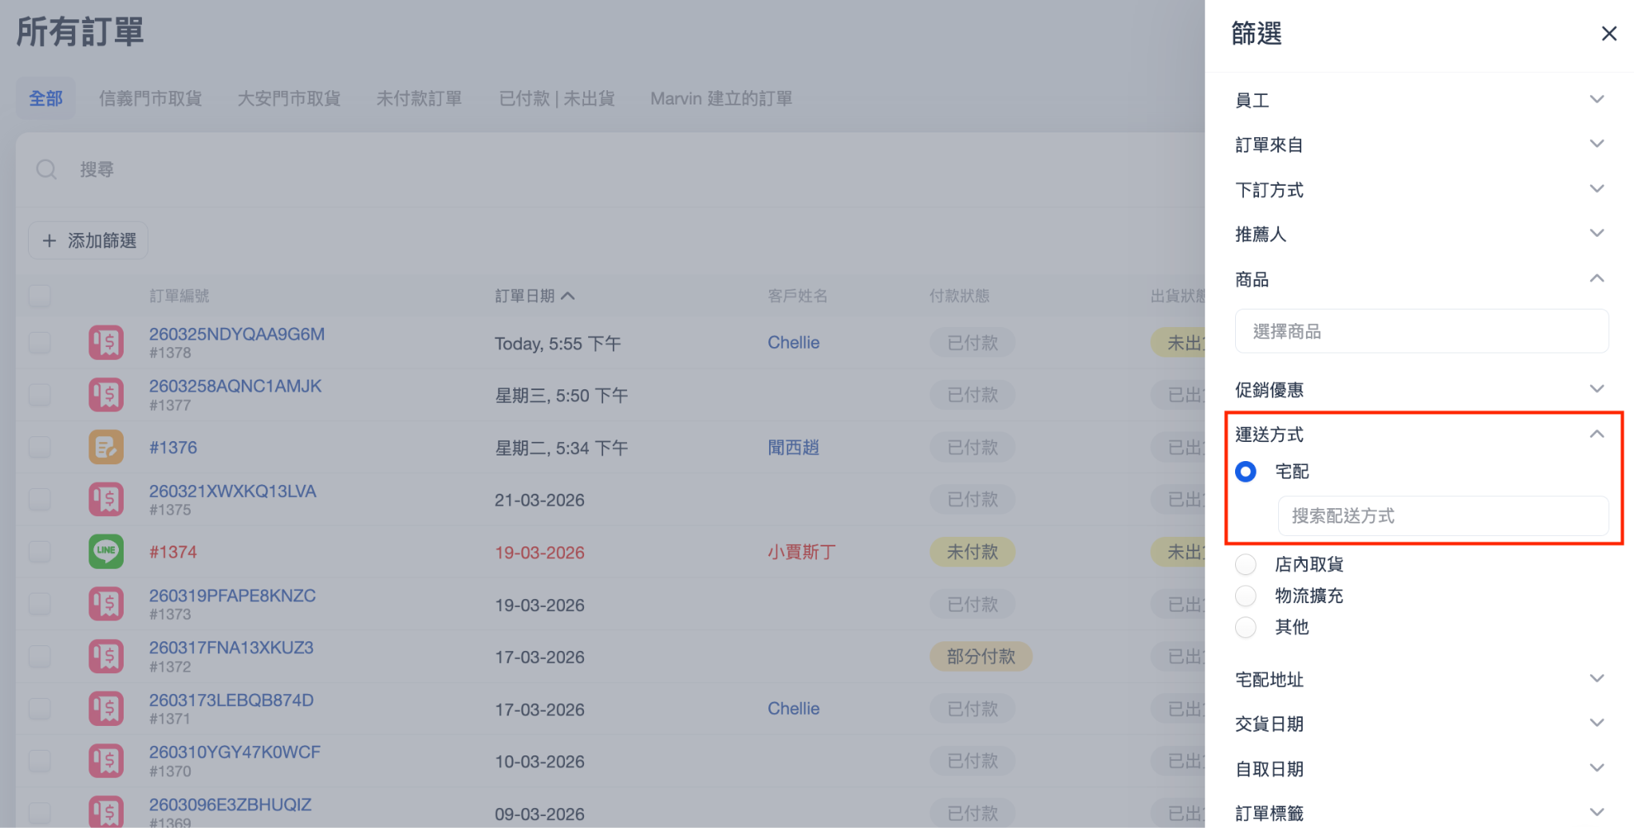Click the 選擇商品 input field
Image resolution: width=1634 pixels, height=828 pixels.
(x=1421, y=331)
